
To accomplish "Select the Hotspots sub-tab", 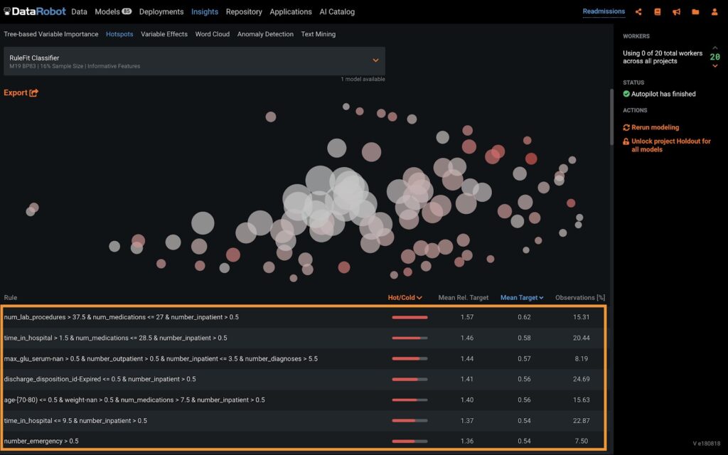I will pyautogui.click(x=119, y=34).
